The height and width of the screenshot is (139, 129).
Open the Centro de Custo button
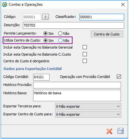pos(107,34)
